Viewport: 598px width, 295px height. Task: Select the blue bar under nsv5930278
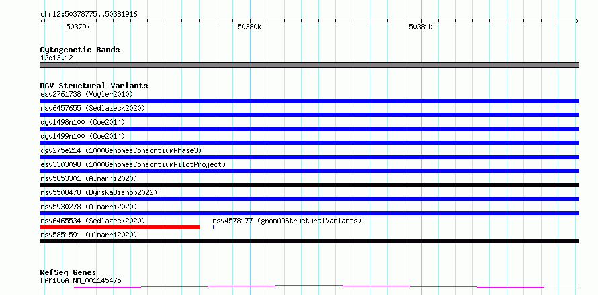pos(309,213)
